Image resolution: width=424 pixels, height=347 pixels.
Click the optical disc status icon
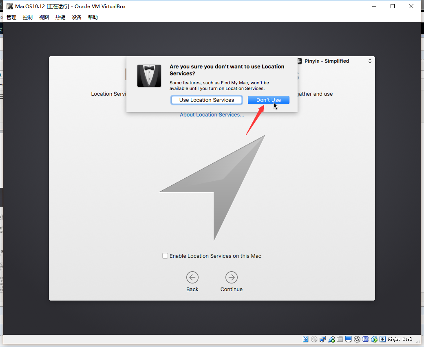[314, 339]
